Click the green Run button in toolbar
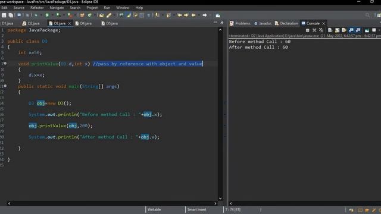The height and width of the screenshot is (214, 381). [47, 15]
